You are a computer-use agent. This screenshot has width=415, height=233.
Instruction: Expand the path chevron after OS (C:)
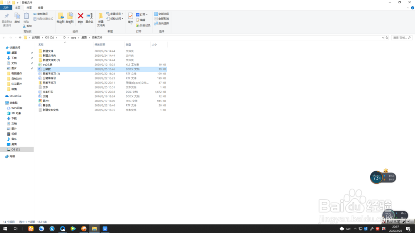click(56, 38)
